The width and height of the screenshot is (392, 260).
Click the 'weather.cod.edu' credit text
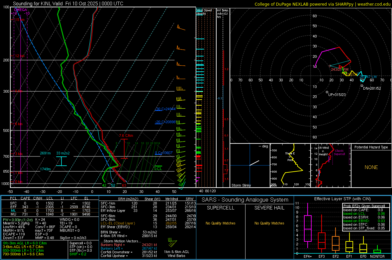[374, 4]
